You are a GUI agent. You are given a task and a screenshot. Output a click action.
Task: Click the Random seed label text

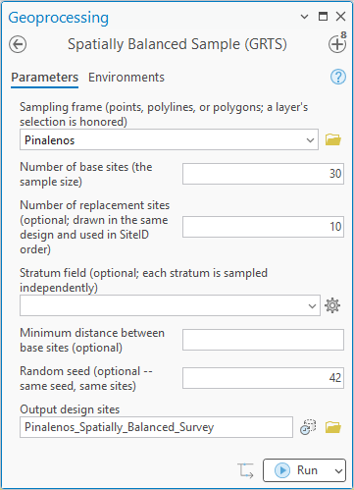click(86, 378)
